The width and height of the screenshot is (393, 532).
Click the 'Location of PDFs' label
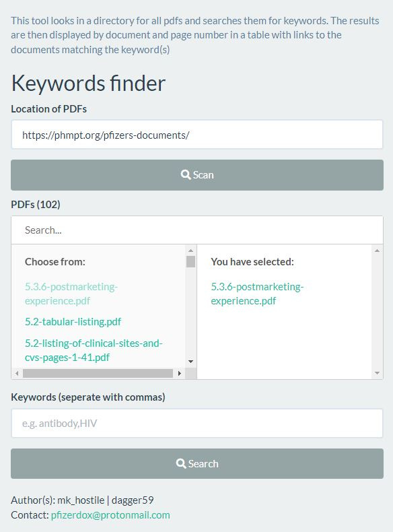click(49, 109)
